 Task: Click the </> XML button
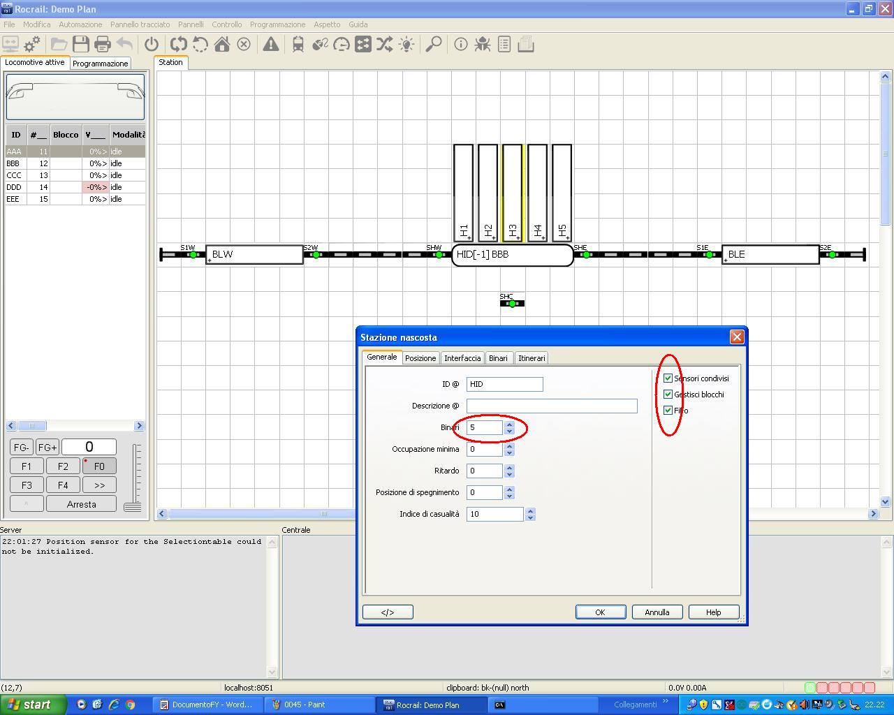click(x=388, y=612)
